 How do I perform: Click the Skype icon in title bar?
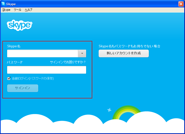3,4
